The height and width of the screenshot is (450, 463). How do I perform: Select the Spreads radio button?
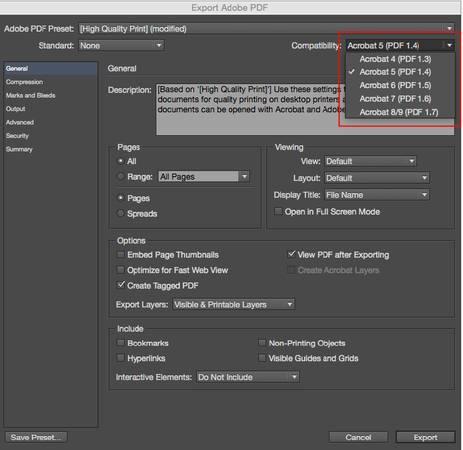tap(121, 213)
